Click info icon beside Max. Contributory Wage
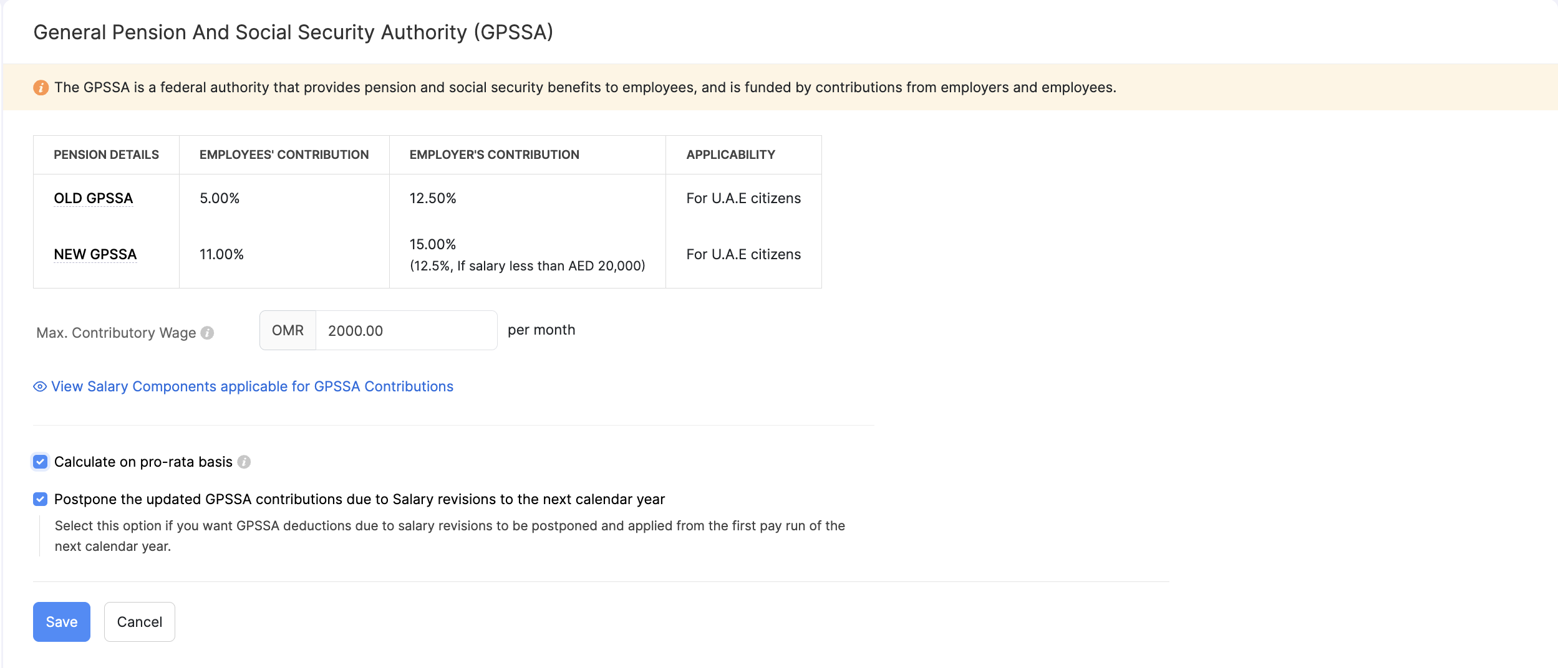The image size is (1558, 668). [208, 333]
